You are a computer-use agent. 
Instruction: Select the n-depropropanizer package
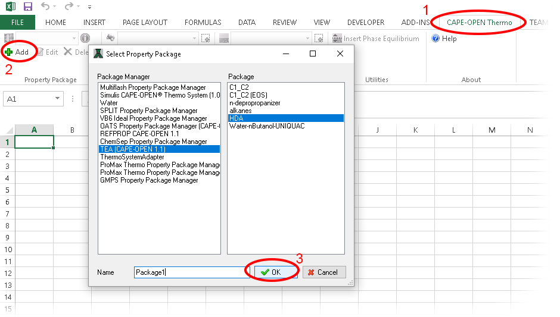click(x=286, y=103)
